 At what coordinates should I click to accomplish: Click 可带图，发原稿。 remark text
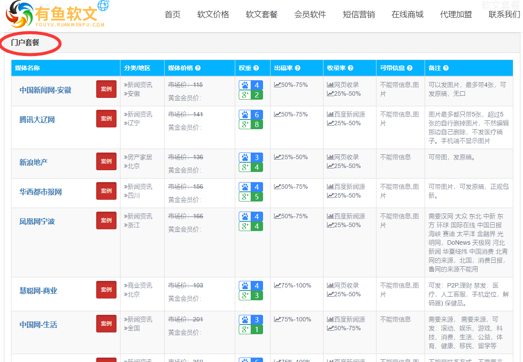point(452,157)
